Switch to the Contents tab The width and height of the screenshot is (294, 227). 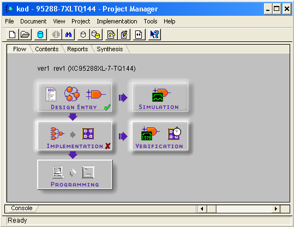pos(47,49)
